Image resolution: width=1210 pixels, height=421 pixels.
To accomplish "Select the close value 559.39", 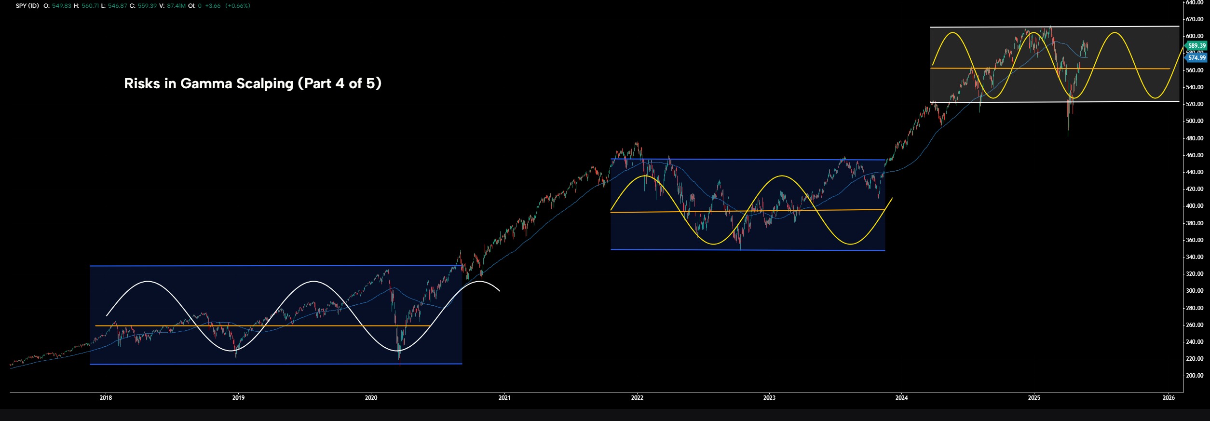I will point(147,6).
